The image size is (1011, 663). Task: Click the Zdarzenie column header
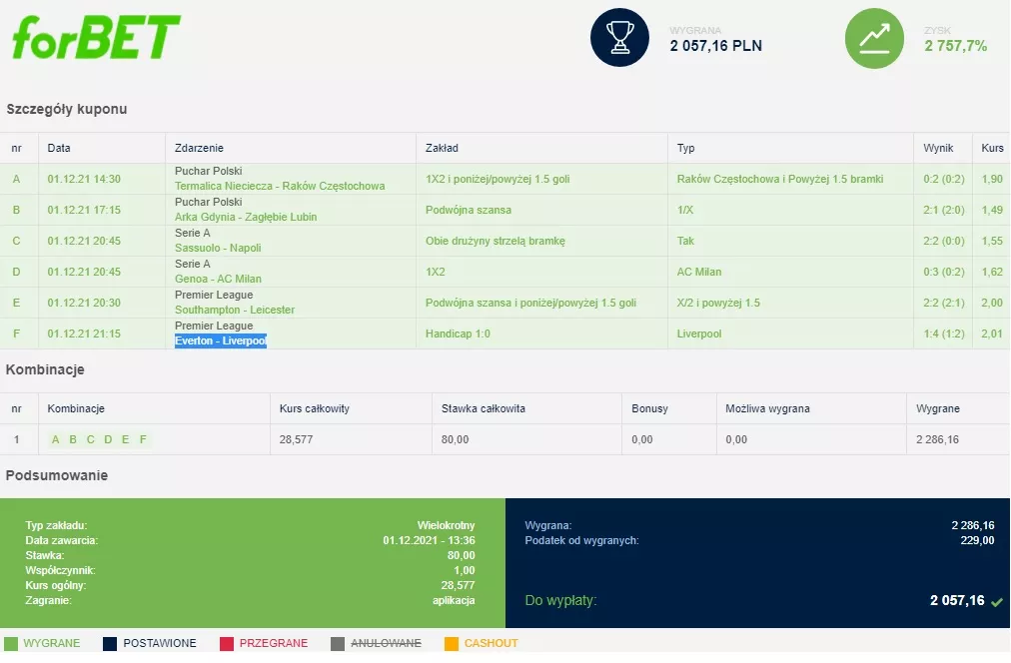click(x=199, y=148)
